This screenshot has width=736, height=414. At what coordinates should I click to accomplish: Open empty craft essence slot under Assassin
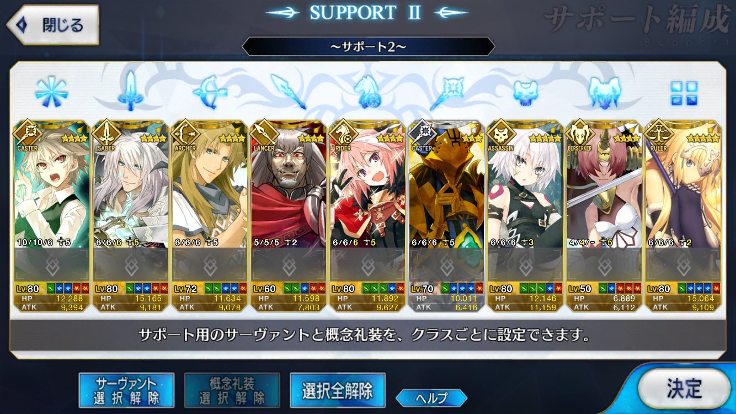coord(525,266)
